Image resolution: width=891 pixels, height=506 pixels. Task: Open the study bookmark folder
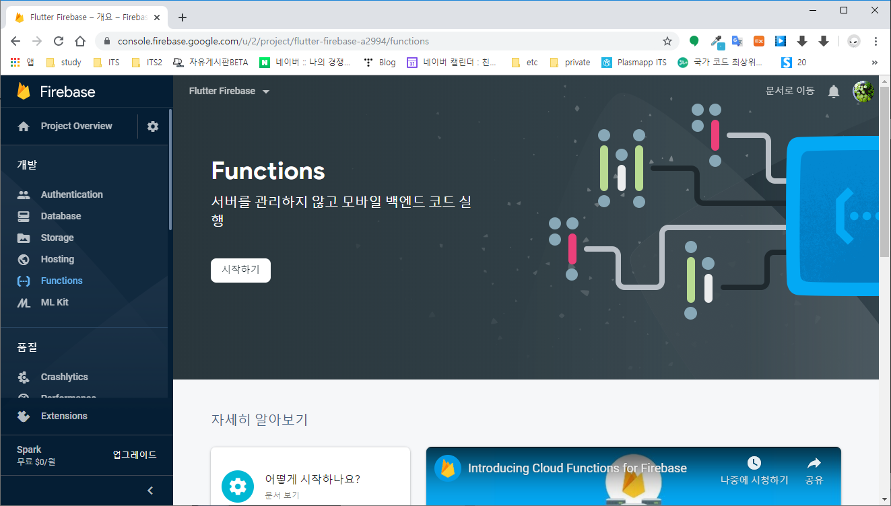click(x=63, y=63)
